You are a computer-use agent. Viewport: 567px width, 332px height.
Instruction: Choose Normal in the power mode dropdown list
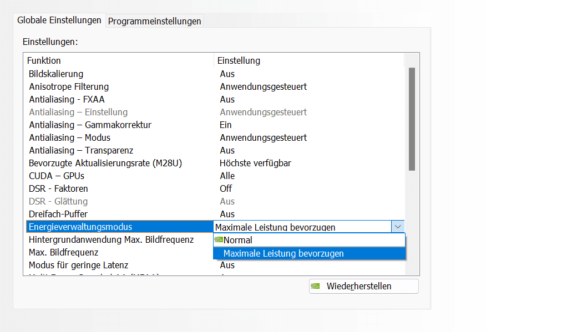click(309, 240)
